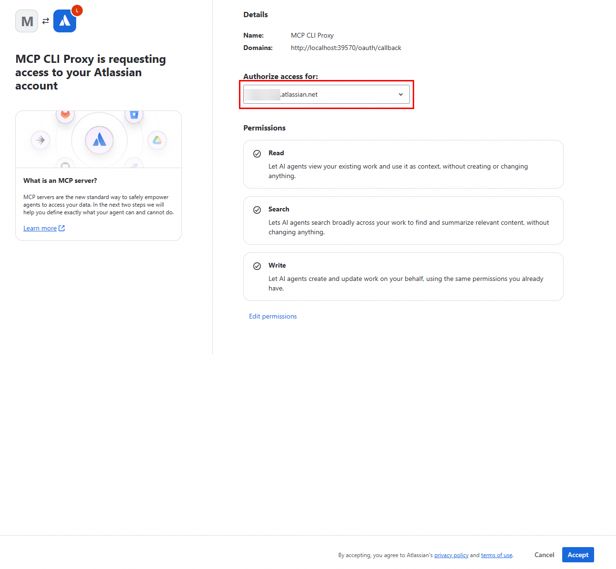Click the Google Drive icon in illustration
This screenshot has height=569, width=616.
coord(157,140)
